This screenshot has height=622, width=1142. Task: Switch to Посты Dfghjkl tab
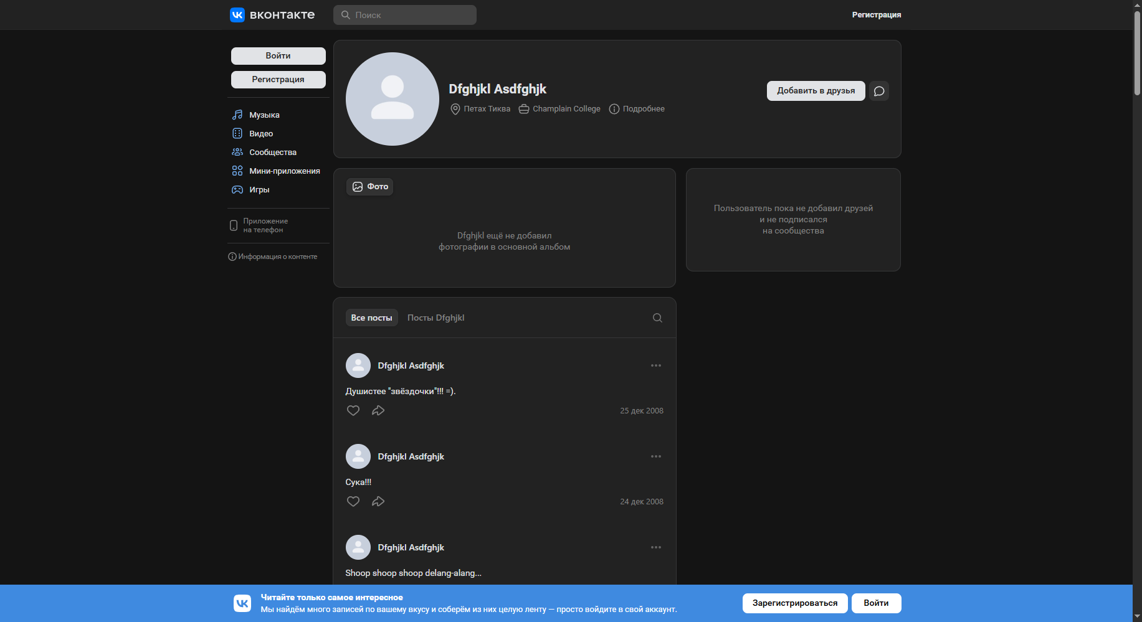tap(435, 318)
